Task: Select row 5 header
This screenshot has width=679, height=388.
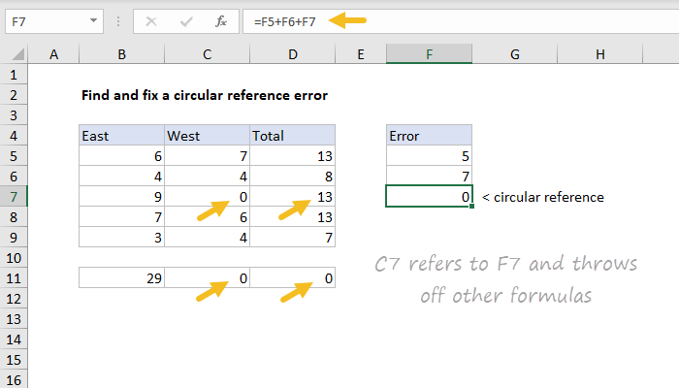Action: (x=14, y=156)
